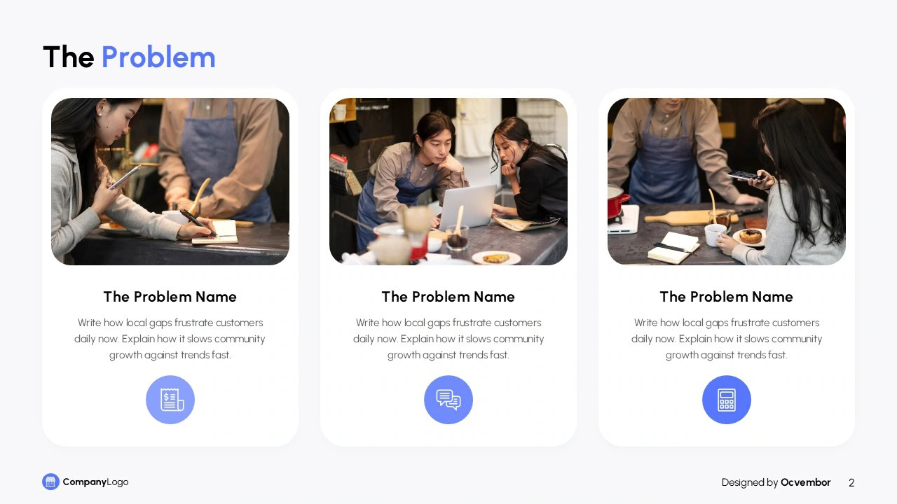Select the third card's The Problem Name heading
Screen dimensions: 897x504
[x=727, y=297]
